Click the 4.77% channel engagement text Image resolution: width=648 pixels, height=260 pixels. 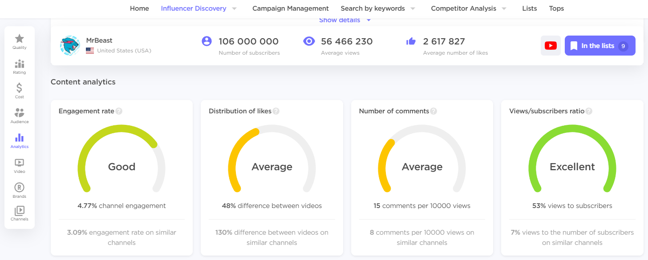[x=121, y=206]
